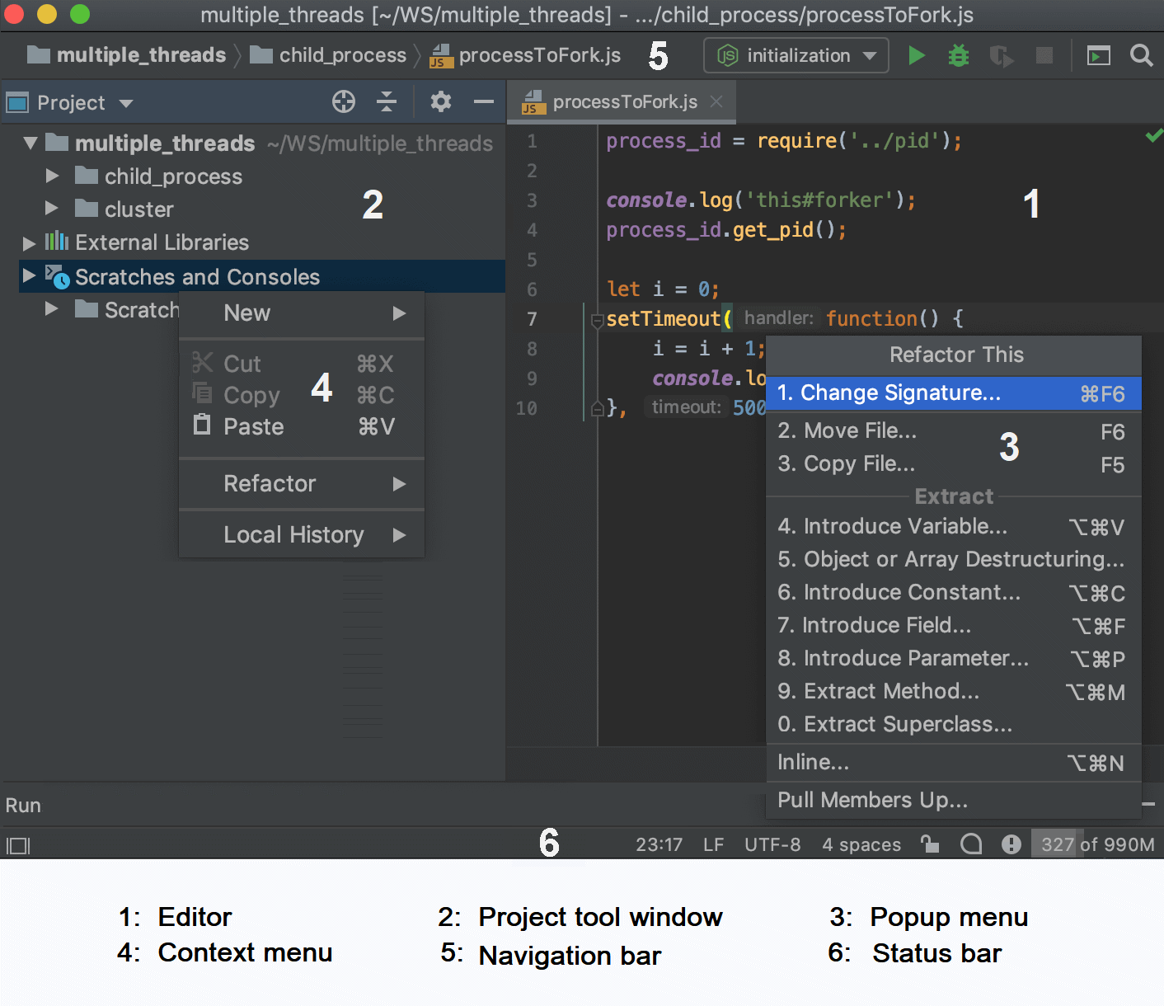Choose Introduce Parameter refactoring

click(954, 659)
